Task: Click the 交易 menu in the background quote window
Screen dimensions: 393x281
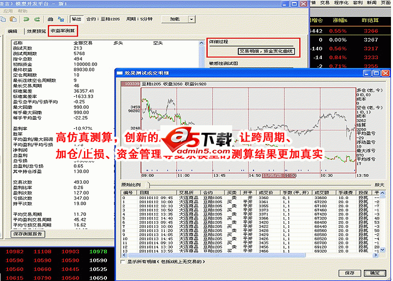Action: pyautogui.click(x=325, y=3)
